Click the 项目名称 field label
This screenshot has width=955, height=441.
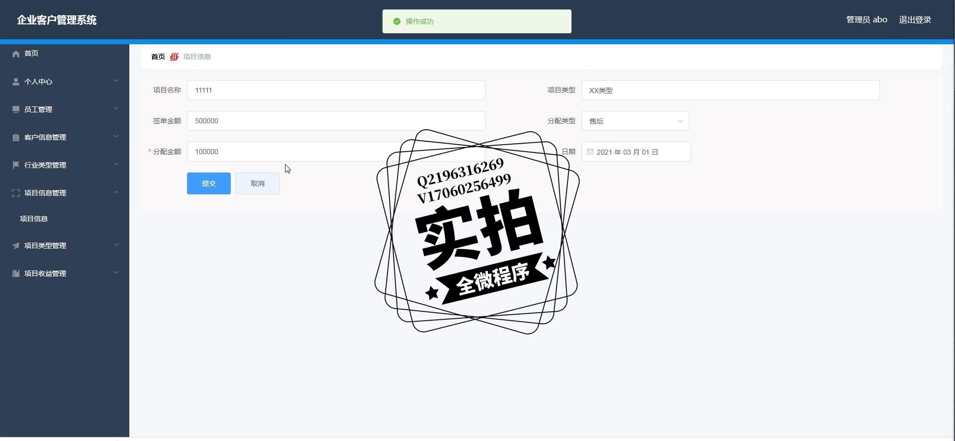167,90
